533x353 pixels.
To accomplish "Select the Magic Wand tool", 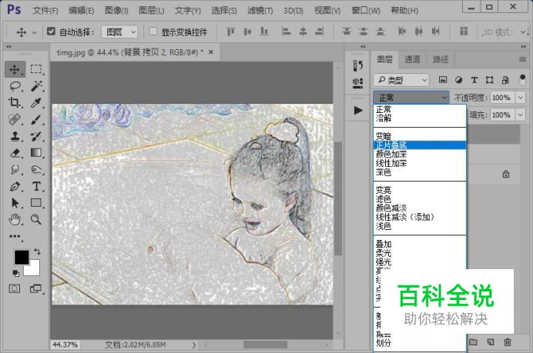I will [x=36, y=86].
